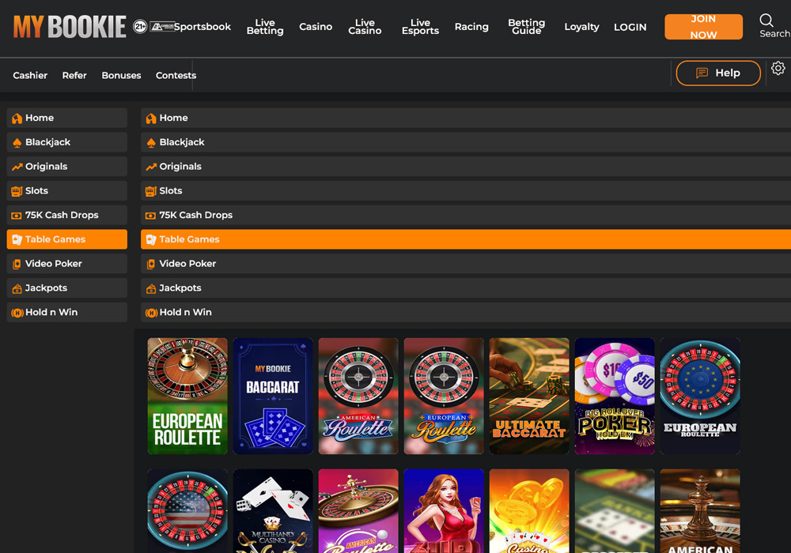Select Blackjack spade icon in left sidebar
This screenshot has height=553, width=791.
pos(17,143)
